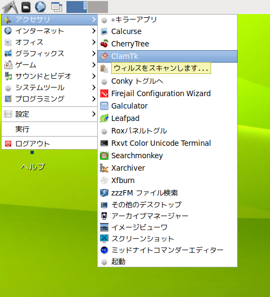Click the ログアウト menu item
The width and height of the screenshot is (270, 297).
point(50,144)
